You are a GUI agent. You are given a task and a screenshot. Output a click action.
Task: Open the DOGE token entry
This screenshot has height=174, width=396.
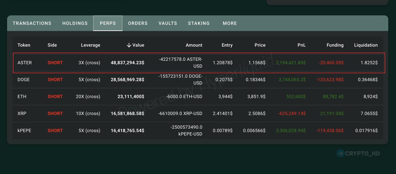click(x=24, y=80)
